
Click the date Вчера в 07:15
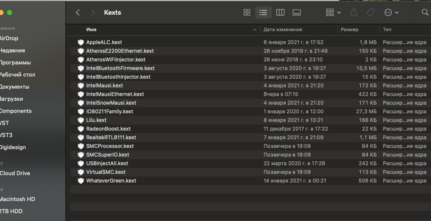point(281,94)
